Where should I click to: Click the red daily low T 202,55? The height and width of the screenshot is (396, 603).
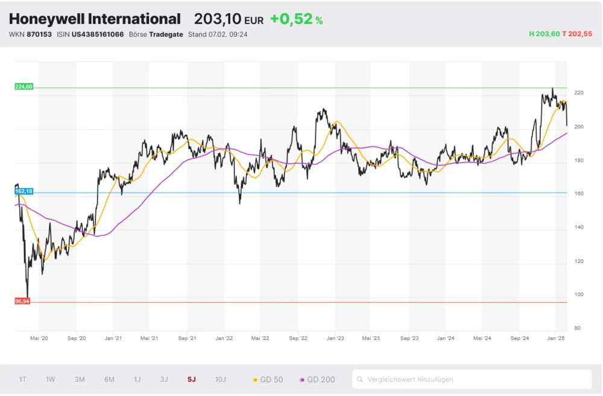coord(577,34)
